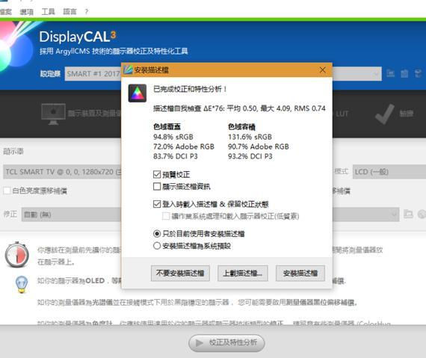Click the save settings icon in header
Image resolution: width=426 pixels, height=358 pixels.
(390, 73)
